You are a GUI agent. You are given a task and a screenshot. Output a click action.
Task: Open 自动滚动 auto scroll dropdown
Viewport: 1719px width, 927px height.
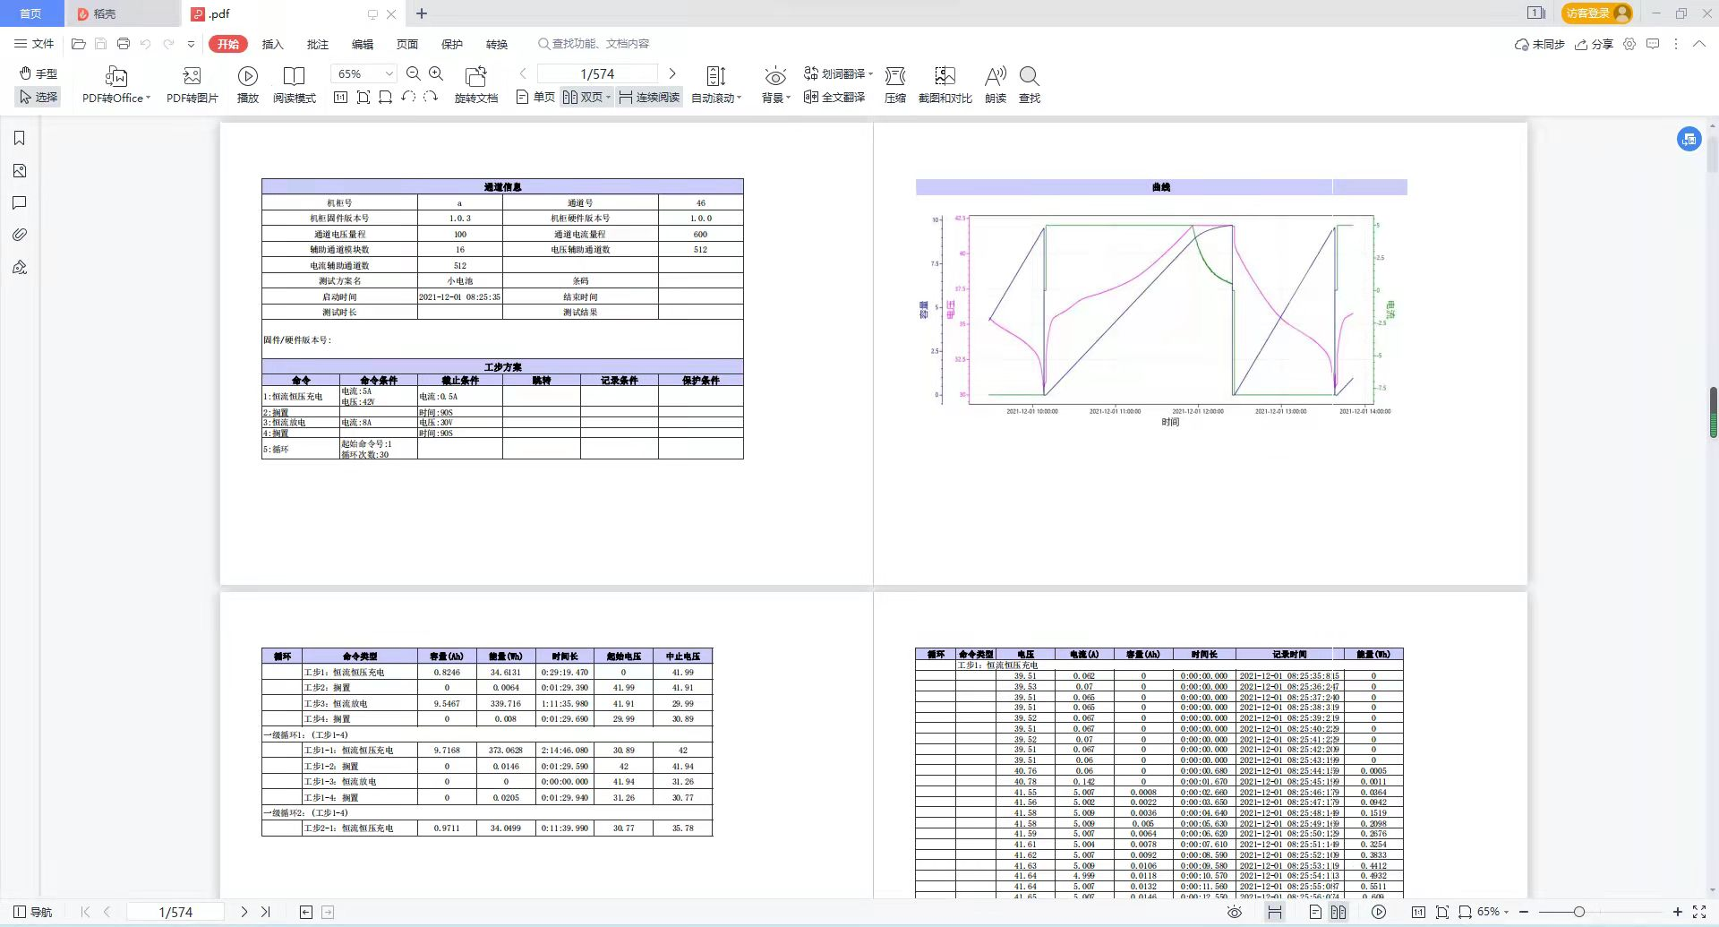(716, 85)
